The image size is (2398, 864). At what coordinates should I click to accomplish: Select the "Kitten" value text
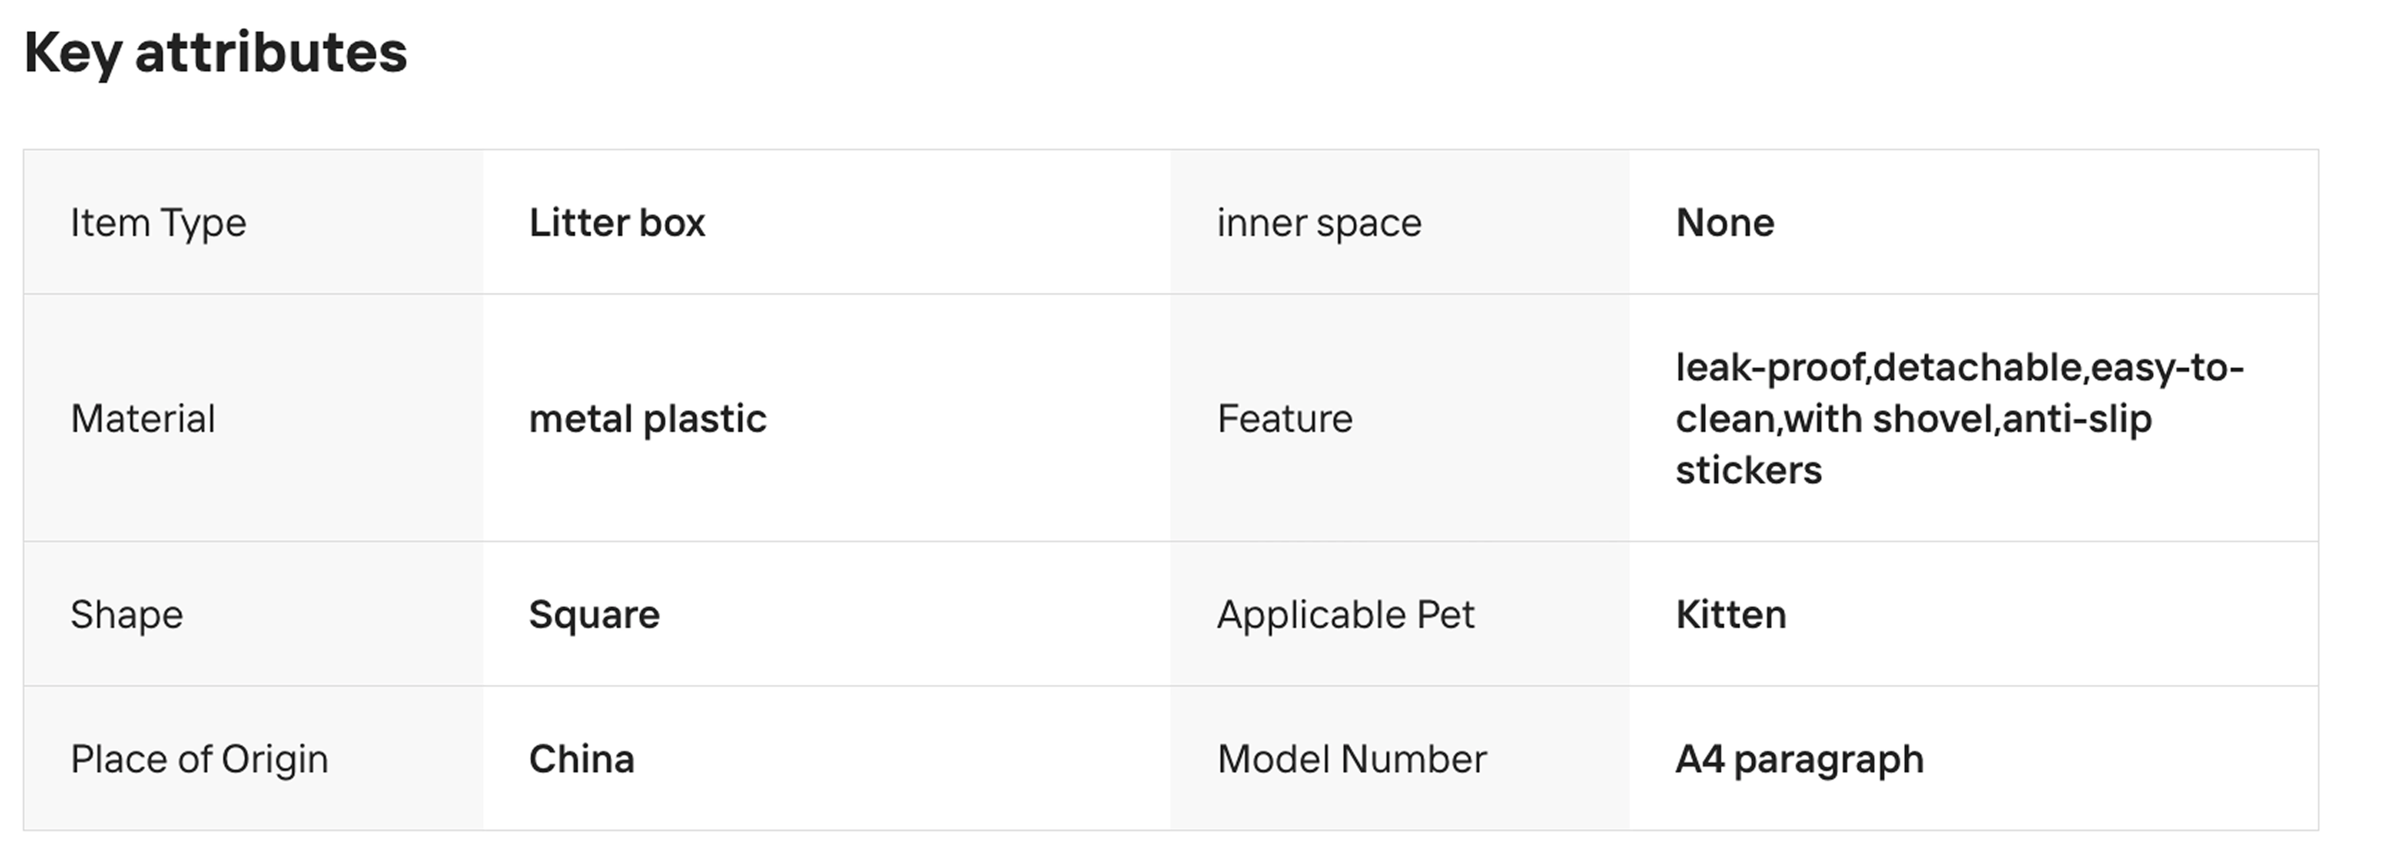(x=1731, y=615)
